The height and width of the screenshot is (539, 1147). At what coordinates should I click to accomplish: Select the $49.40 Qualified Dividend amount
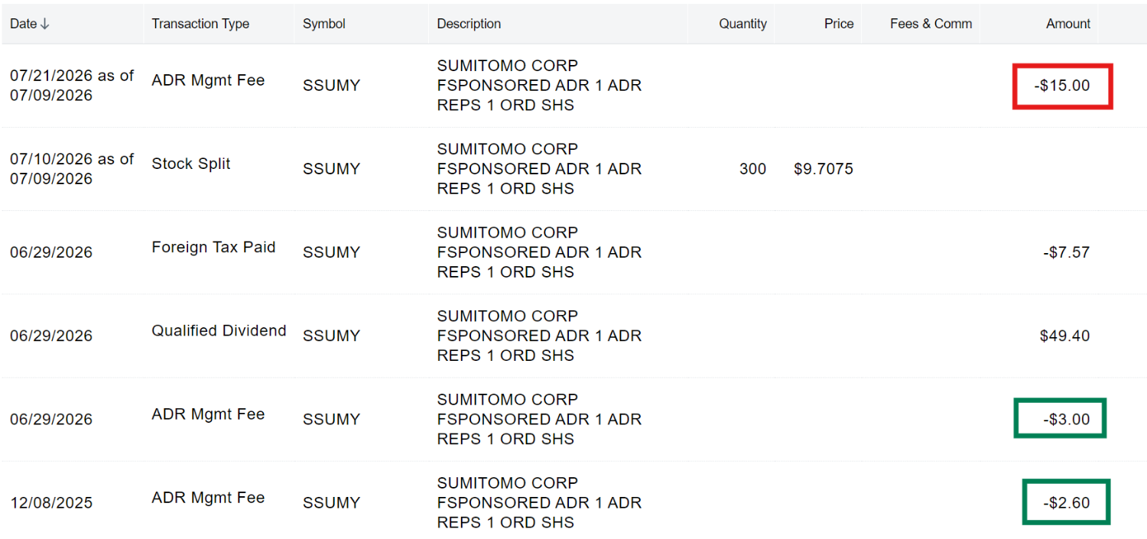[x=1064, y=336]
